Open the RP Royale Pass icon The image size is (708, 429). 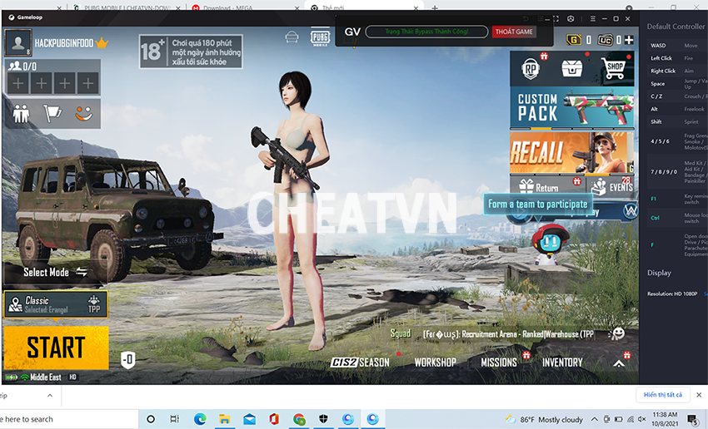pos(530,68)
